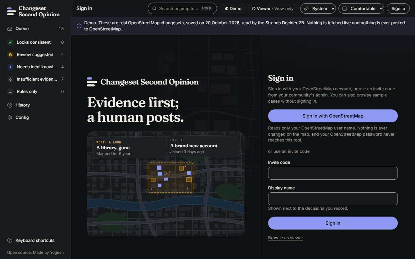
Task: Toggle the Viewer view-only pill
Action: tap(273, 9)
